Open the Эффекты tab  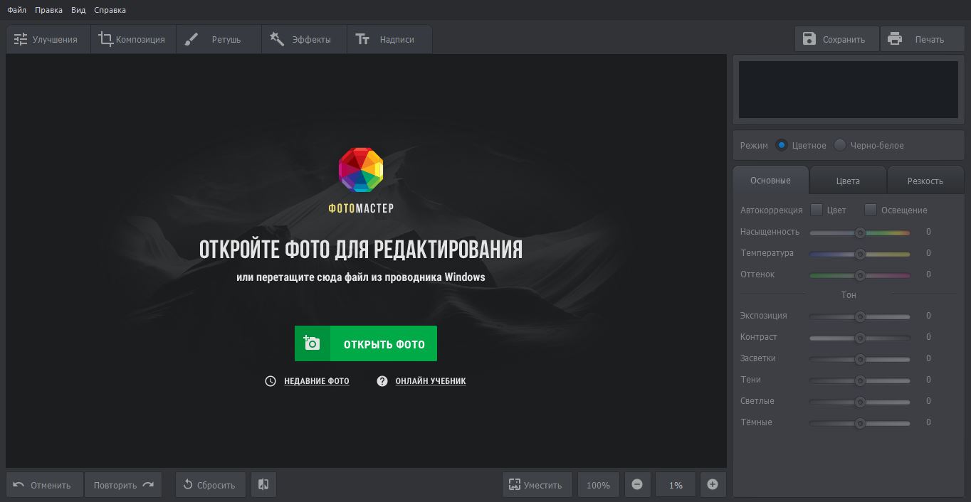304,40
